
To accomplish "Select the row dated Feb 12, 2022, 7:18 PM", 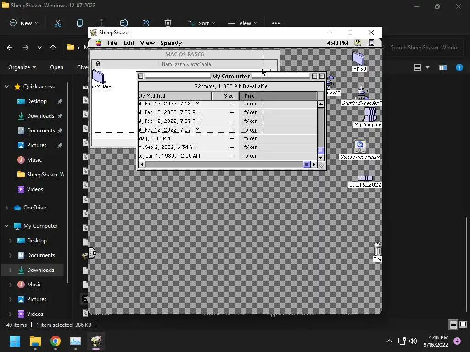I will [228, 104].
